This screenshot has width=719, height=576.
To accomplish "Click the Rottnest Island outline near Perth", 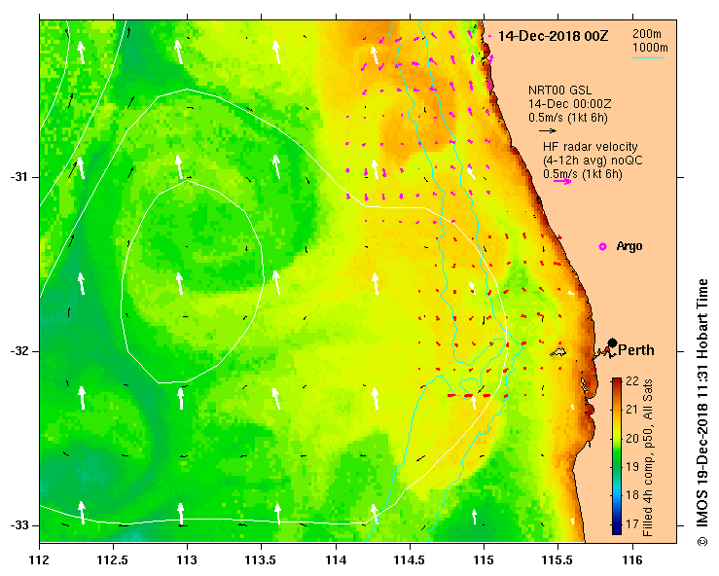I will (558, 352).
